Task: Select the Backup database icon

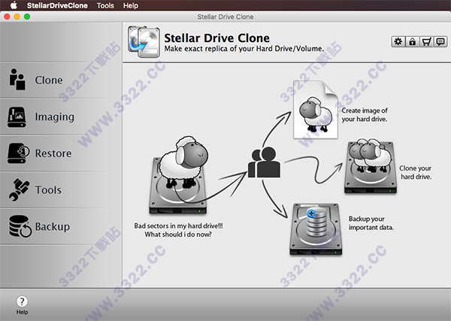Action: 20,226
